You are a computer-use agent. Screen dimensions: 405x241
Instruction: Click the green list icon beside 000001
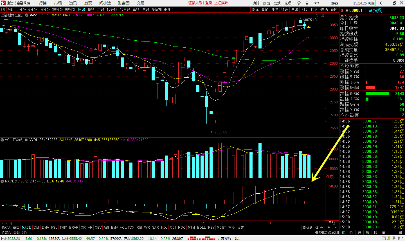(x=346, y=10)
